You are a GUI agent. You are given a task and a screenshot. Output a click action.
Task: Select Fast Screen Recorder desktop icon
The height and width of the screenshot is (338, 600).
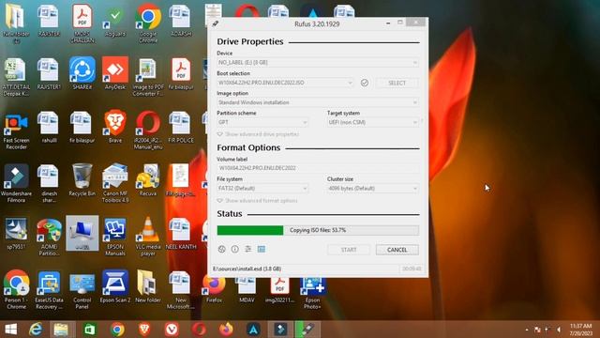16,131
